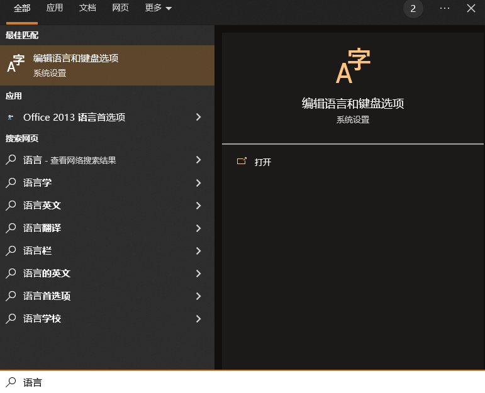
Task: Open the three-dot options menu
Action: tap(445, 8)
